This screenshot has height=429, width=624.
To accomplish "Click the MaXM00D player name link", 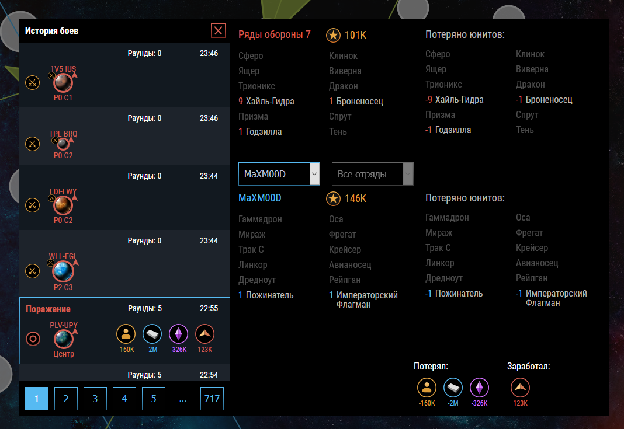I will (x=260, y=198).
